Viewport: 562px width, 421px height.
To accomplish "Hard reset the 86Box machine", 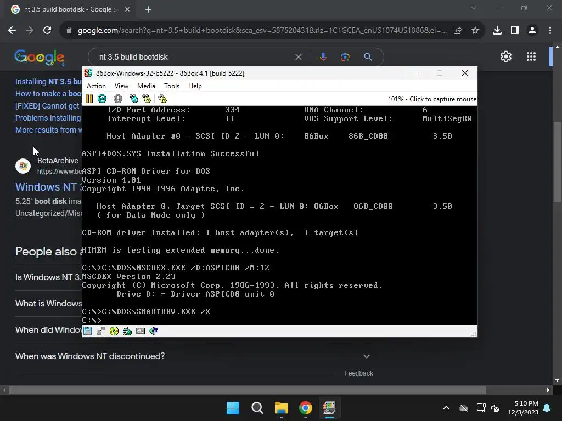I will 102,99.
